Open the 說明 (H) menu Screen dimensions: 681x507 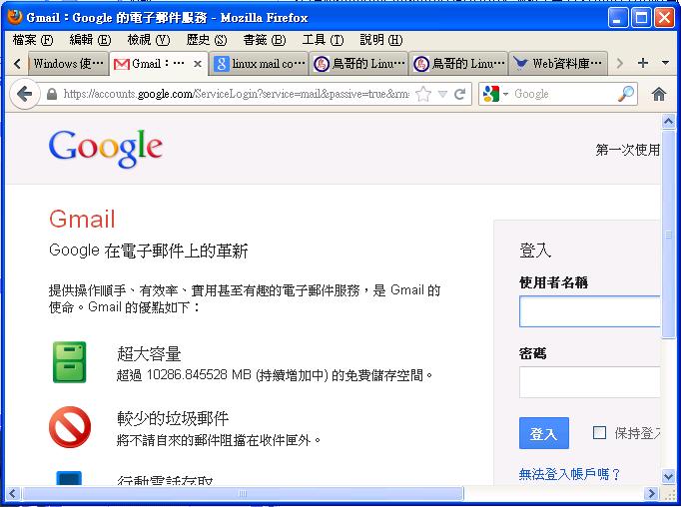pos(380,40)
